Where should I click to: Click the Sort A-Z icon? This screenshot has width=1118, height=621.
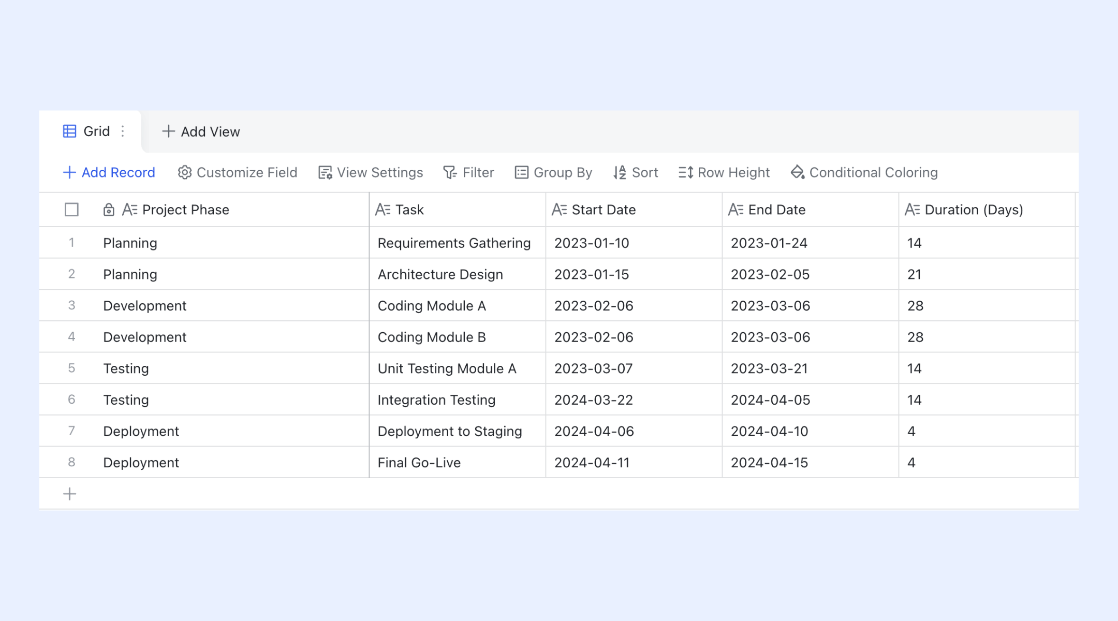coord(620,172)
